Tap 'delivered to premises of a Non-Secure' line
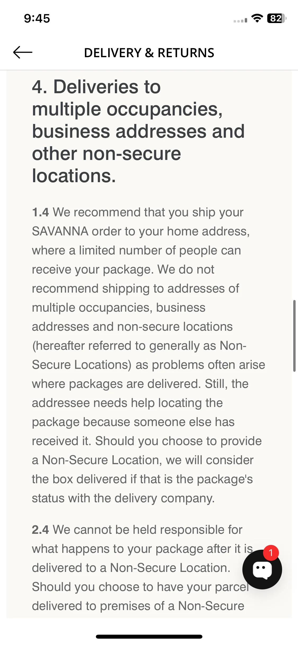This screenshot has width=298, height=645. click(x=138, y=606)
